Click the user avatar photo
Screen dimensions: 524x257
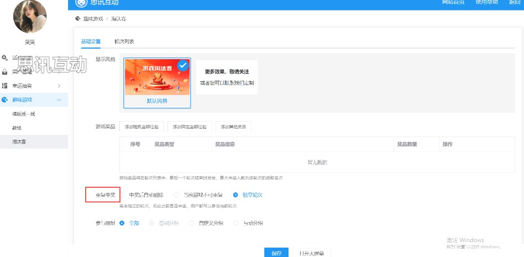click(30, 17)
